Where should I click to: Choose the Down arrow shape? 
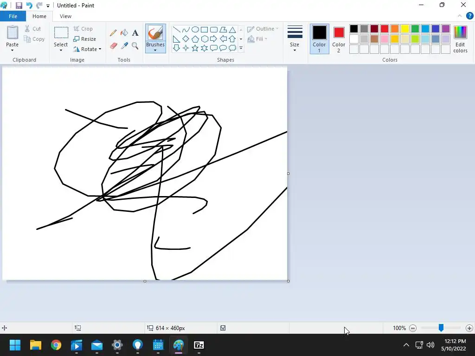pos(176,48)
